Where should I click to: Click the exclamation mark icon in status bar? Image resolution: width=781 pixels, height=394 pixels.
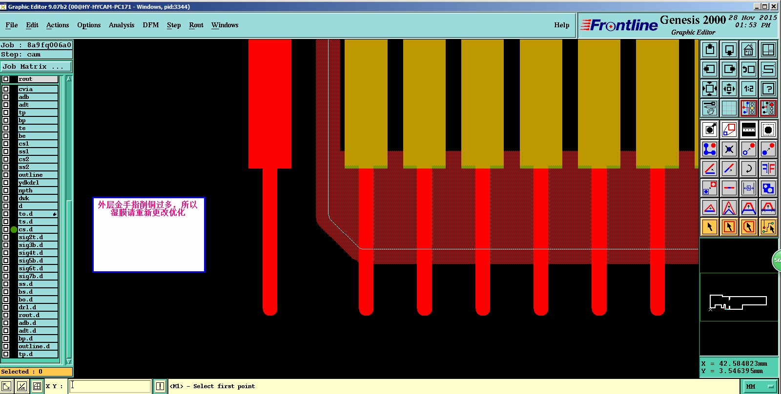tap(160, 386)
